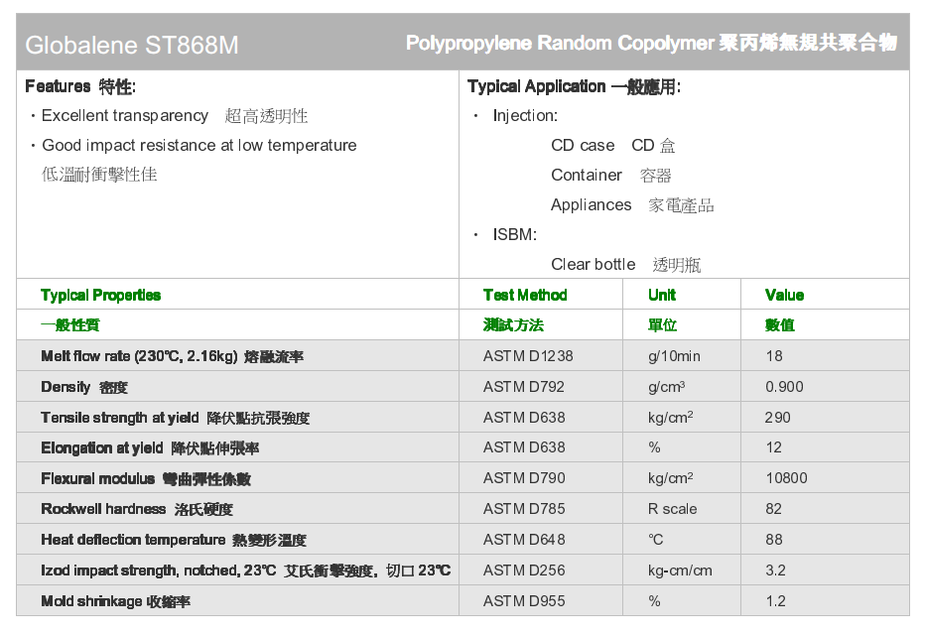This screenshot has height=635, width=925.
Task: Select the "CD case" application entry
Action: pos(583,145)
